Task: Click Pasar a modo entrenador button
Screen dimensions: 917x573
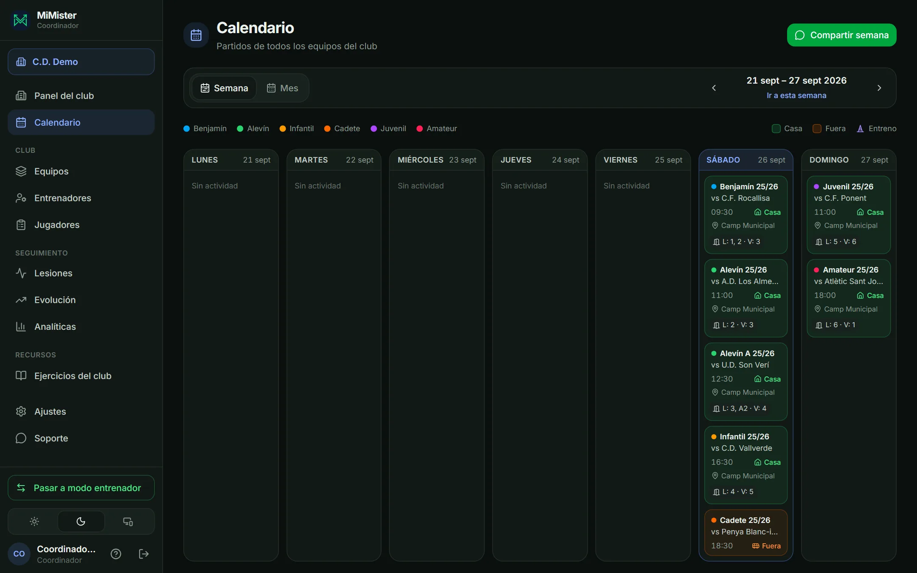Action: tap(81, 488)
